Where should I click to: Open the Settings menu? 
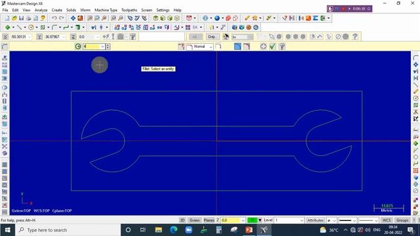click(163, 10)
